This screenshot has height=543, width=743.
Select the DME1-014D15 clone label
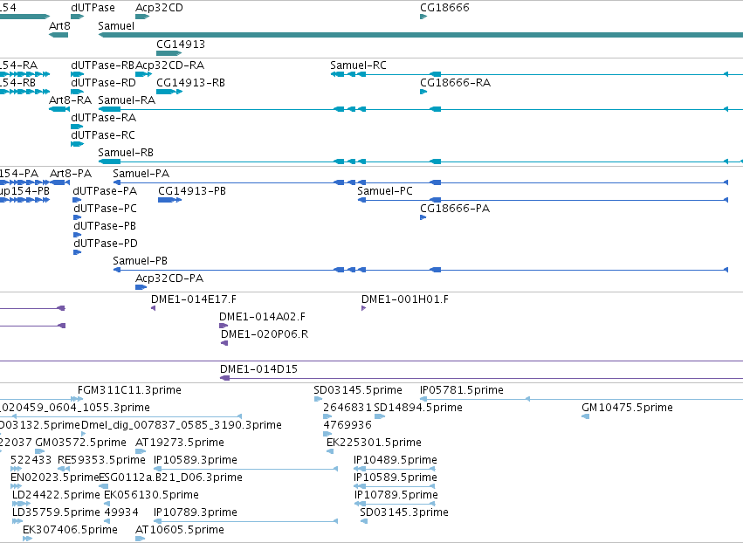[x=258, y=369]
